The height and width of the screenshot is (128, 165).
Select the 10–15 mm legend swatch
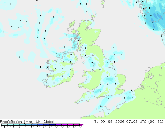click(x=35, y=125)
